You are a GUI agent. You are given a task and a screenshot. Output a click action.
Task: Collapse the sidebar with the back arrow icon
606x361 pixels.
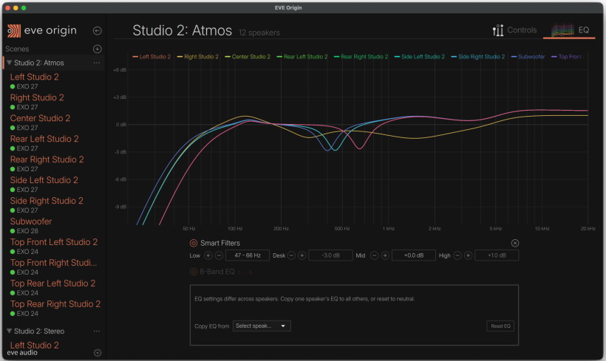click(98, 31)
